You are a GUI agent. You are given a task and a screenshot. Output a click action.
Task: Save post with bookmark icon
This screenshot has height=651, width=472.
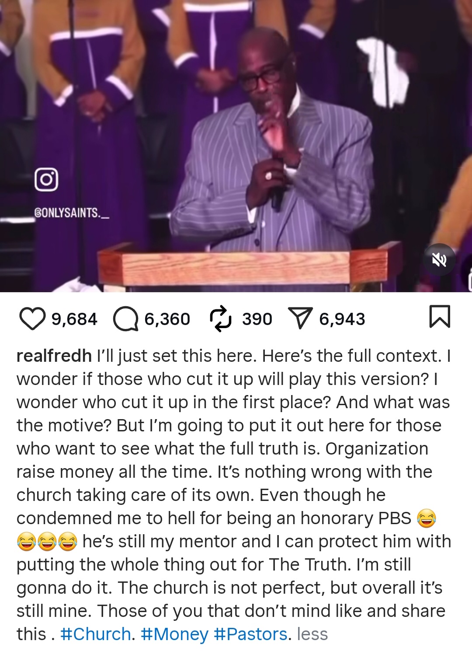coord(439,317)
